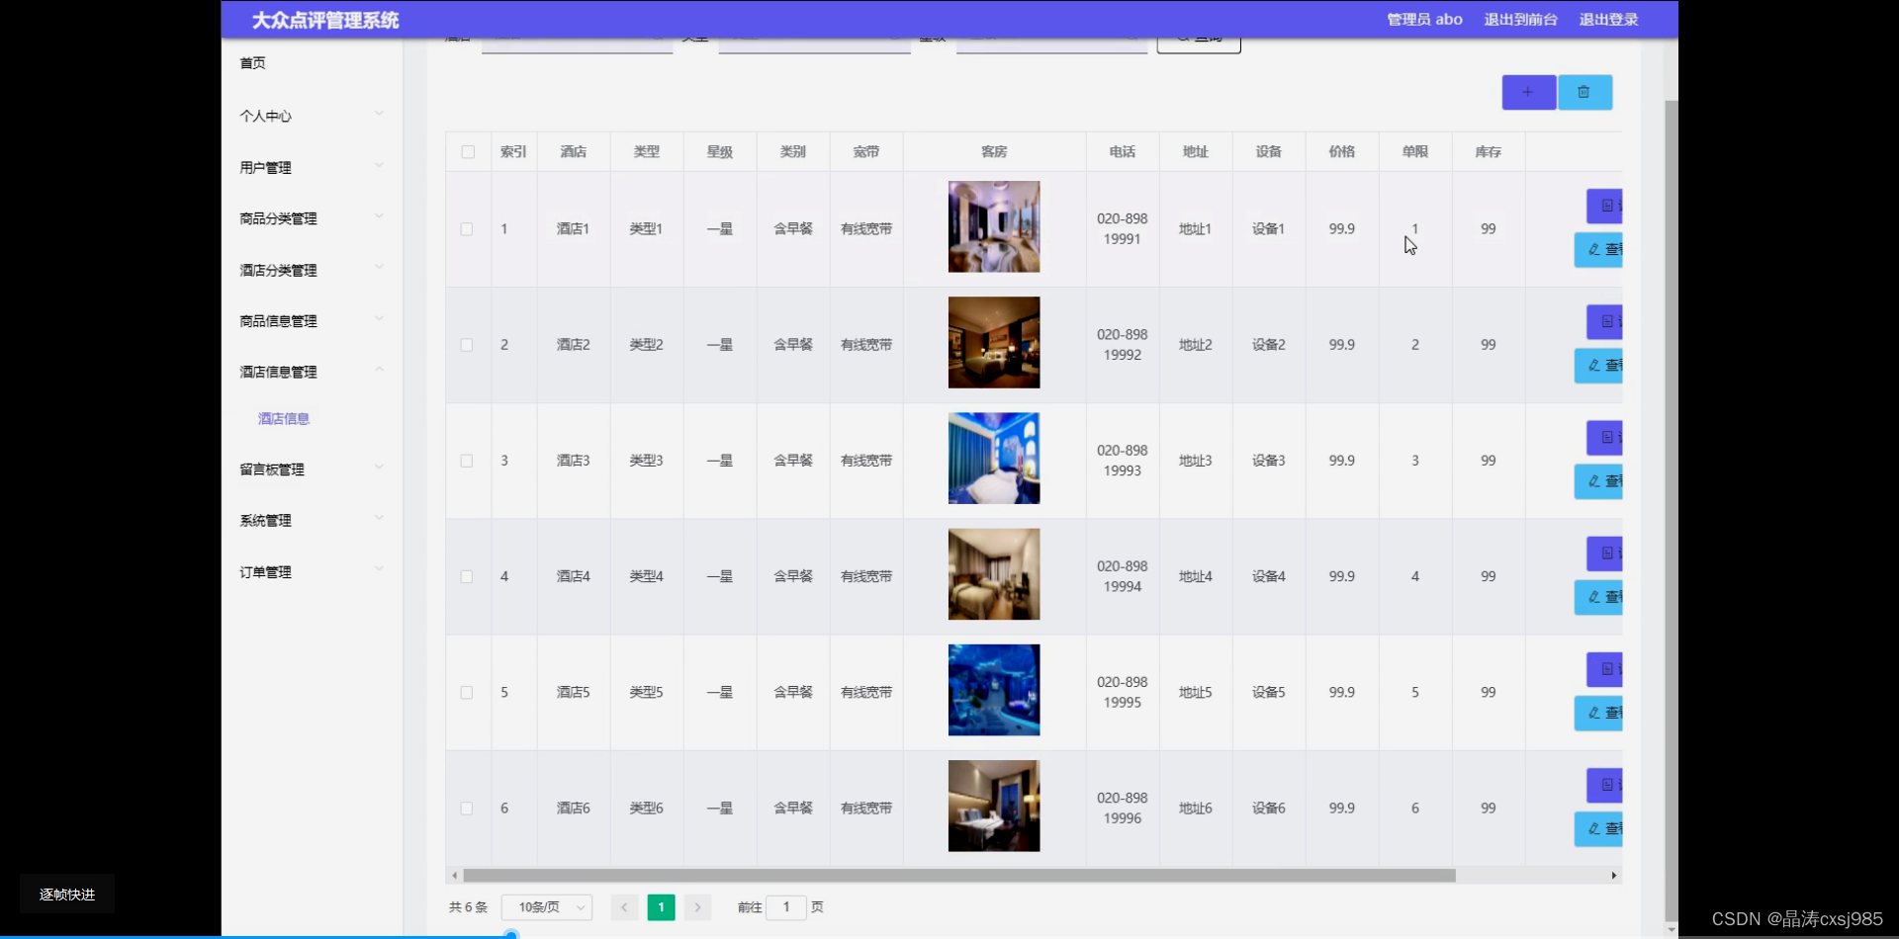Viewport: 1899px width, 939px height.
Task: Open the 酒店信息 submenu item
Action: 283,418
